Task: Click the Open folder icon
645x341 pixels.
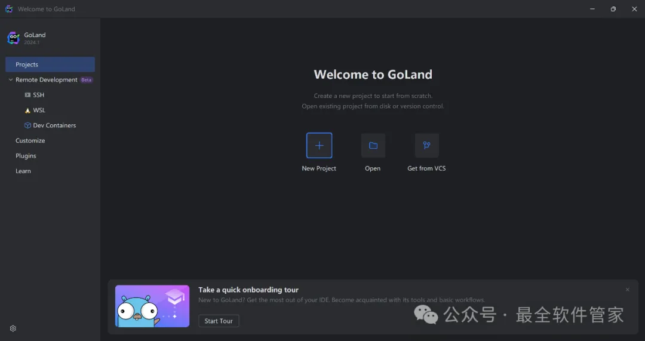Action: coord(373,146)
